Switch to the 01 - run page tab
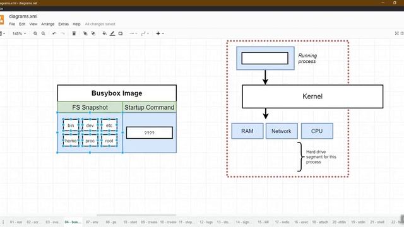This screenshot has width=404, height=227. 16,222
